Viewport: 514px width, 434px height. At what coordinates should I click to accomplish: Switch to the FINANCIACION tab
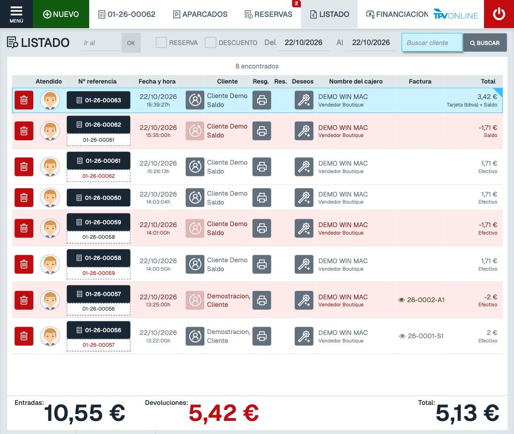(397, 15)
